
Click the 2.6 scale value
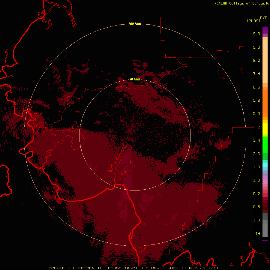click(256, 154)
